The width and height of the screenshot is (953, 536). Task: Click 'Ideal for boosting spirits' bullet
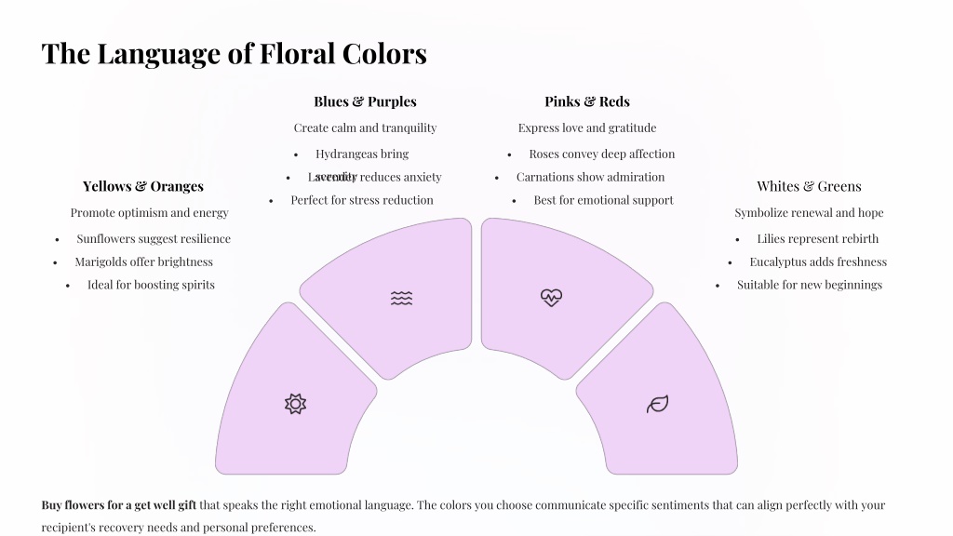click(151, 285)
